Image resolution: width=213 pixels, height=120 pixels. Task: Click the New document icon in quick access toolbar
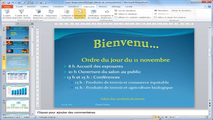coord(23,3)
